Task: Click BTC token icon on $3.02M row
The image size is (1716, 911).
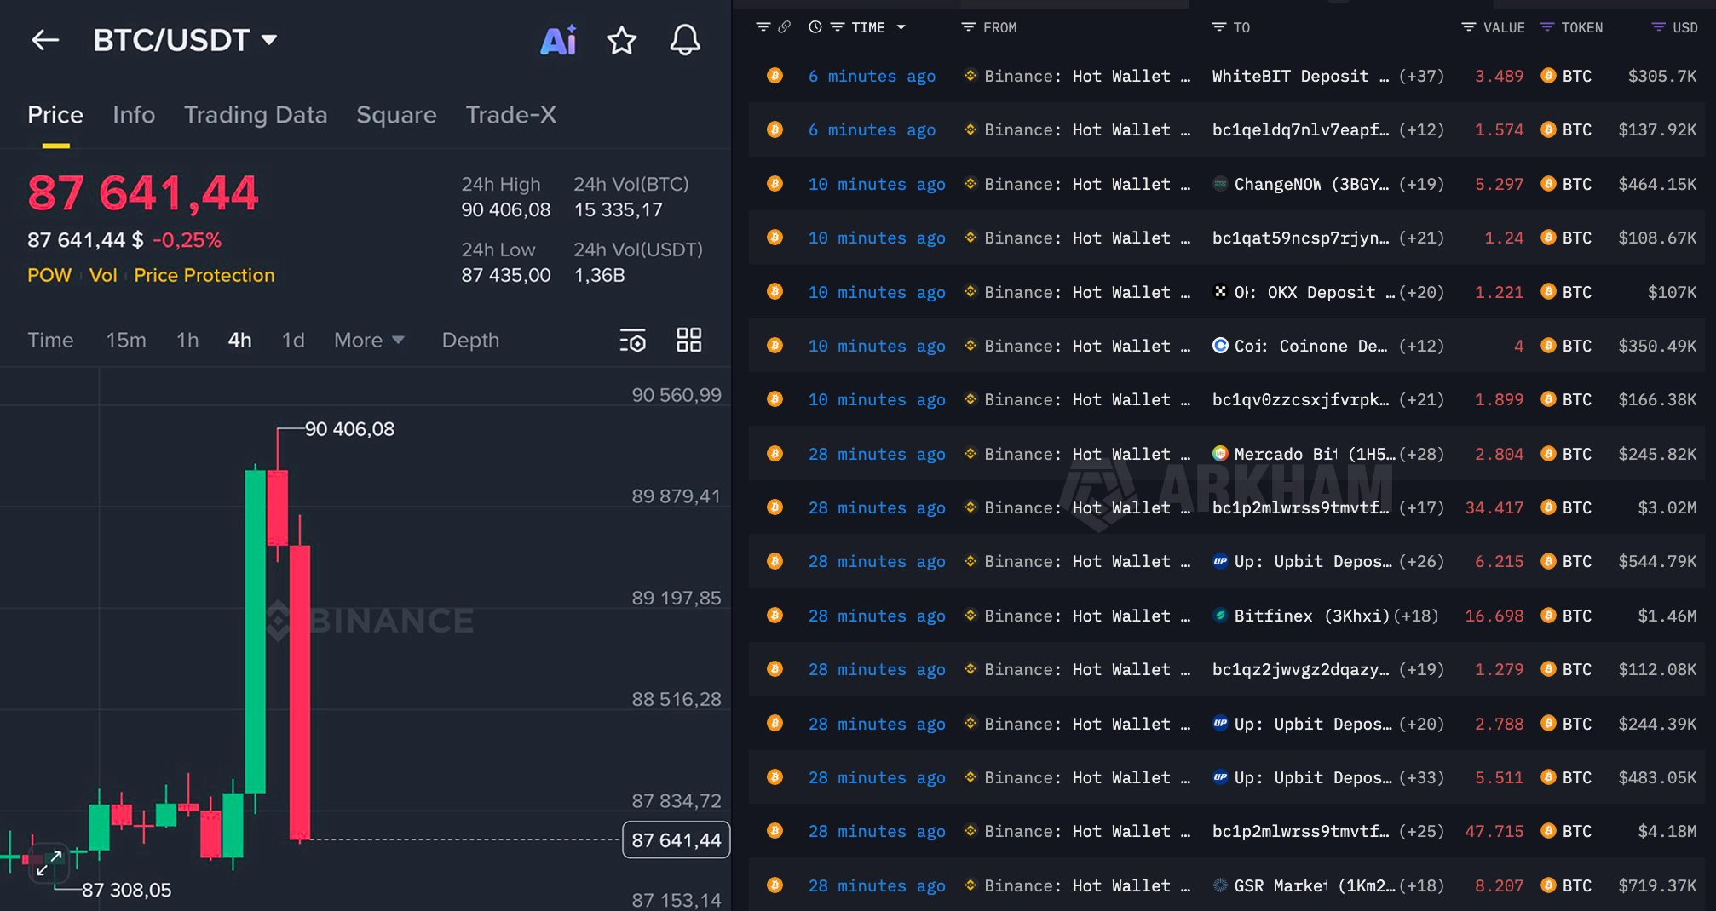Action: [x=1548, y=507]
